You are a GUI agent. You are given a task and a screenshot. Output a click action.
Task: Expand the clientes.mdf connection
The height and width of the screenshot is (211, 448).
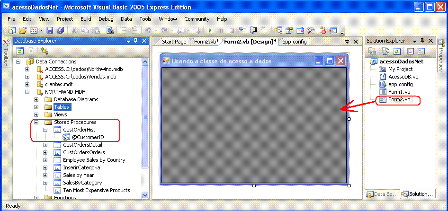(27, 84)
